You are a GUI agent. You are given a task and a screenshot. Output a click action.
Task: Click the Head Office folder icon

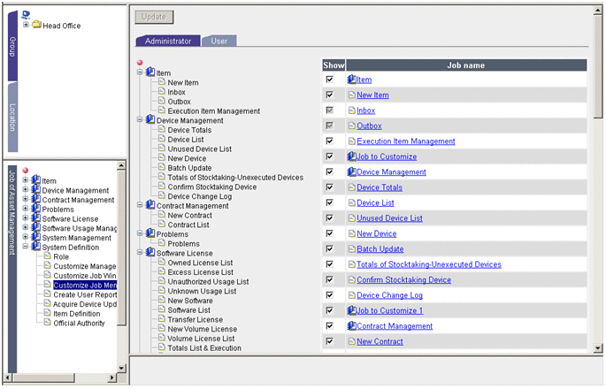pos(36,26)
